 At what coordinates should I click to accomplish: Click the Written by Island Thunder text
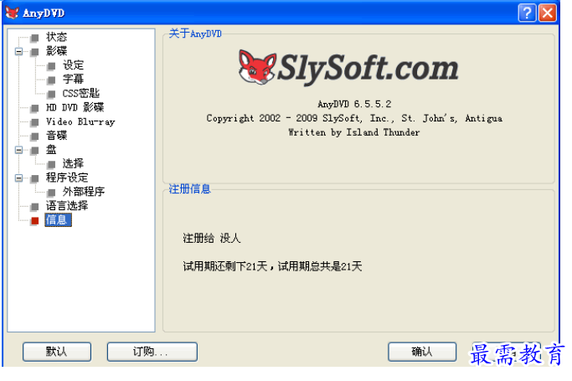pos(354,132)
